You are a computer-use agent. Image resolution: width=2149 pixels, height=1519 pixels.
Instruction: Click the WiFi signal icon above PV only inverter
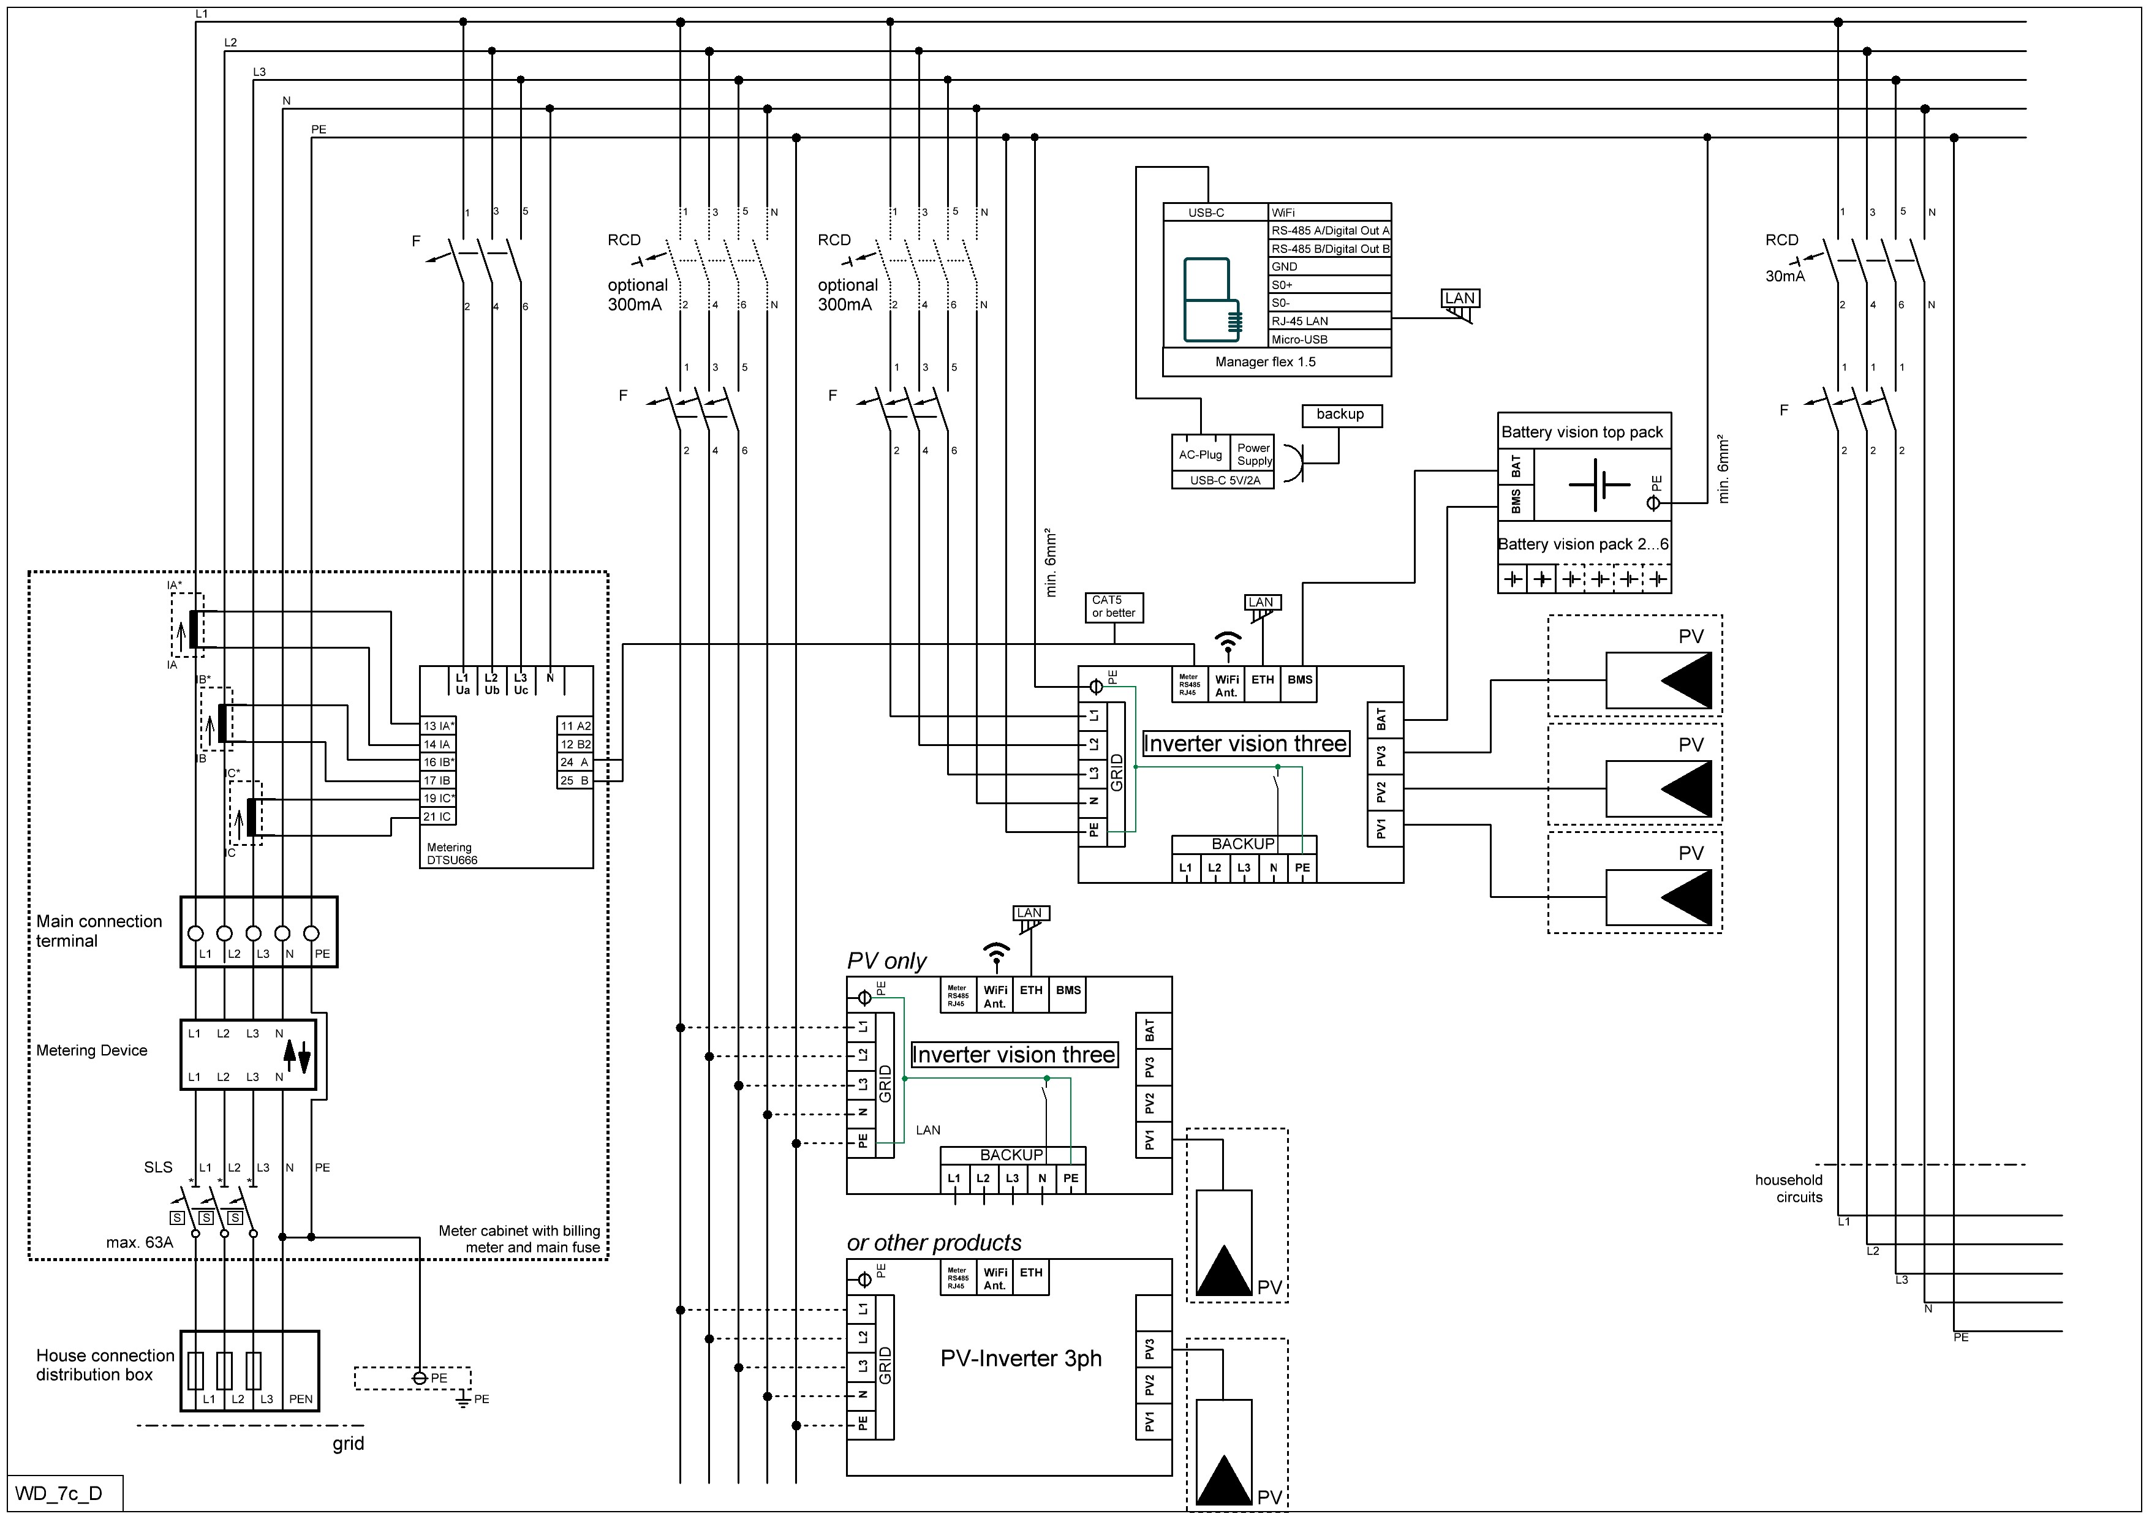point(996,953)
